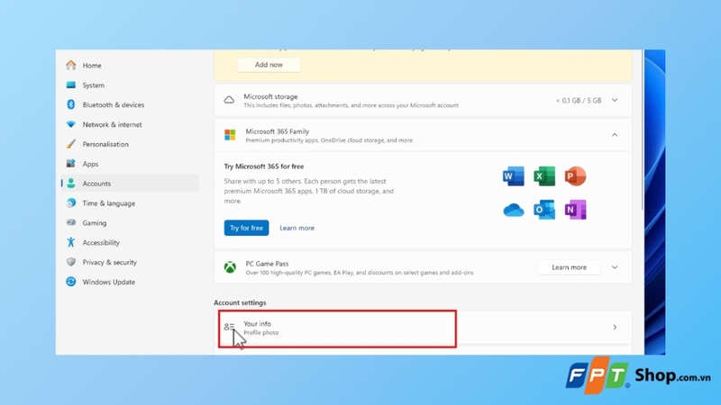Go to Time & language
The image size is (721, 405).
(130, 203)
